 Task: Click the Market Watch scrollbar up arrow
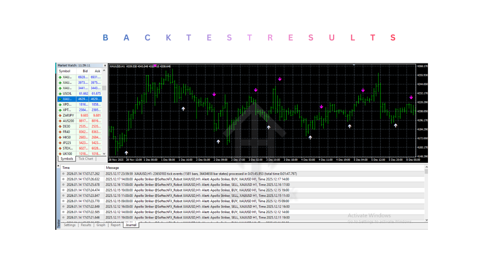click(x=104, y=71)
